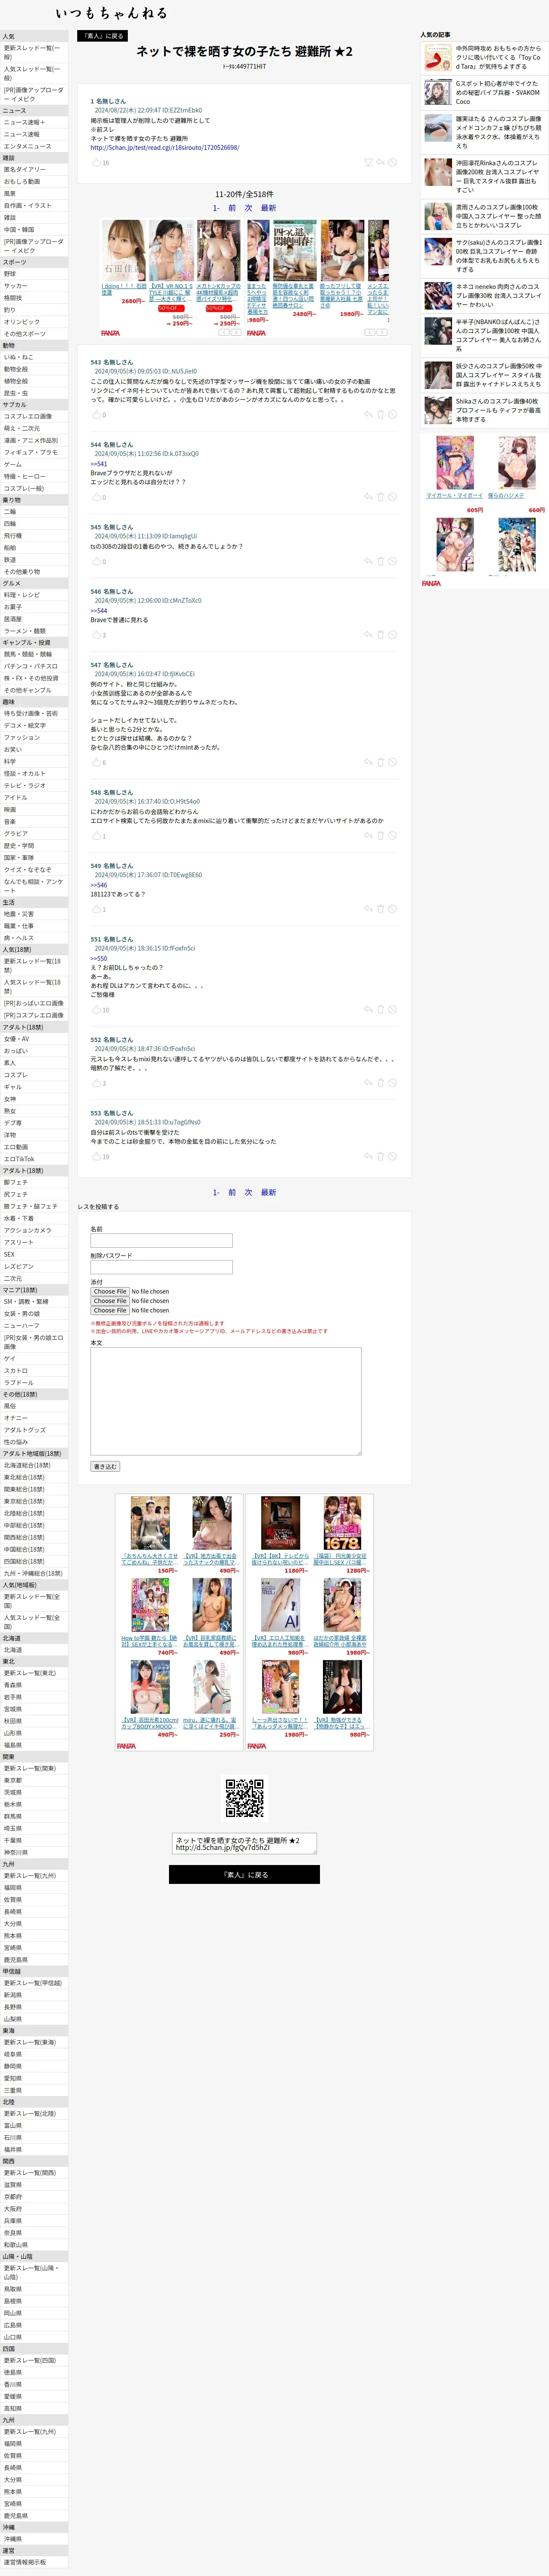Image resolution: width=549 pixels, height=2576 pixels.
Task: Like post 548 with the thumbs-up icon
Action: tap(97, 836)
